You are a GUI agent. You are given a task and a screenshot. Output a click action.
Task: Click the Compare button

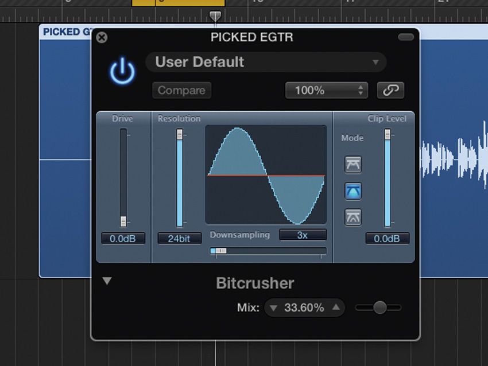(181, 90)
